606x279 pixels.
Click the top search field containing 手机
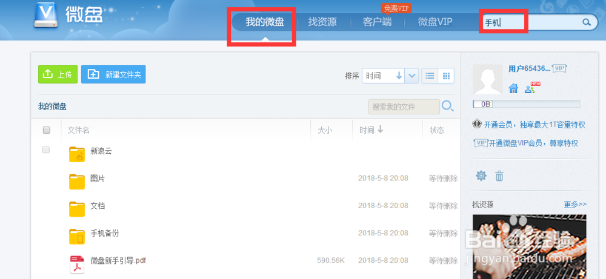click(531, 22)
